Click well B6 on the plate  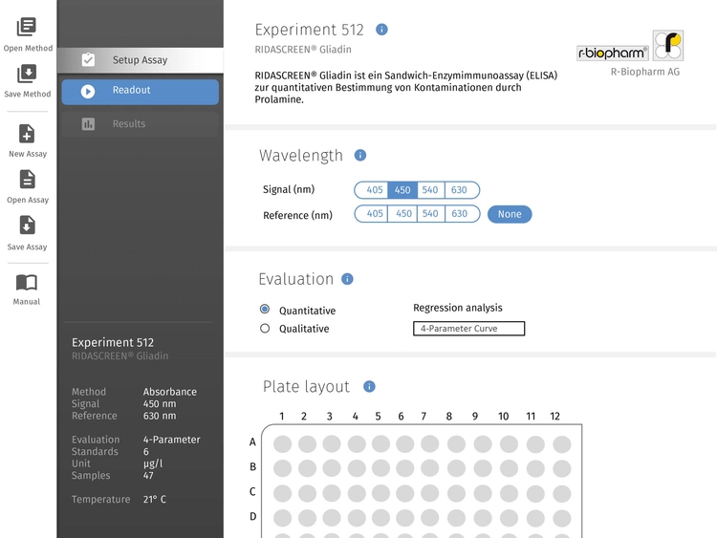pos(405,468)
